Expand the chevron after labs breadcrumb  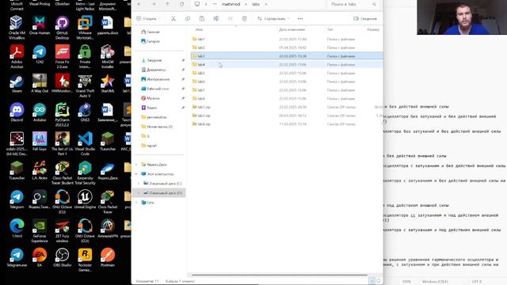[266, 4]
